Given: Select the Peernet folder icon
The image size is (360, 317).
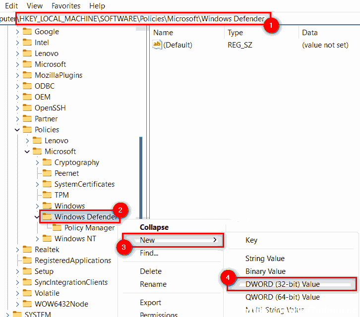Looking at the screenshot, I should 47,173.
